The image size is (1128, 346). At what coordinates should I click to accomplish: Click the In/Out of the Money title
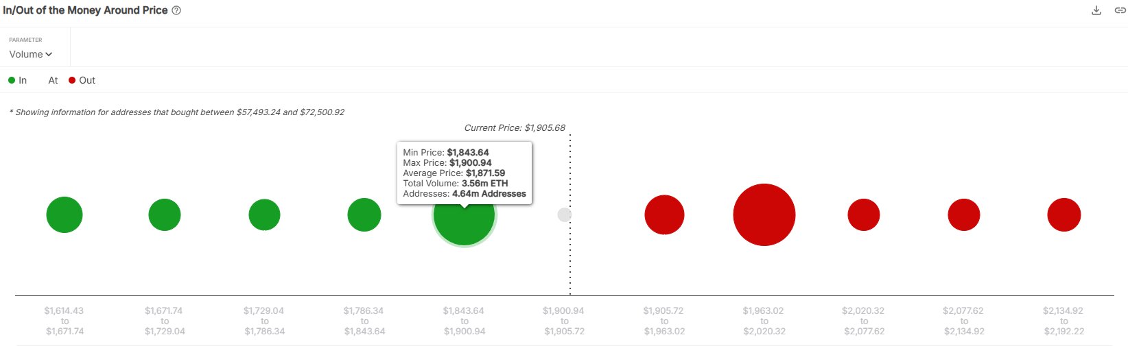click(x=85, y=10)
